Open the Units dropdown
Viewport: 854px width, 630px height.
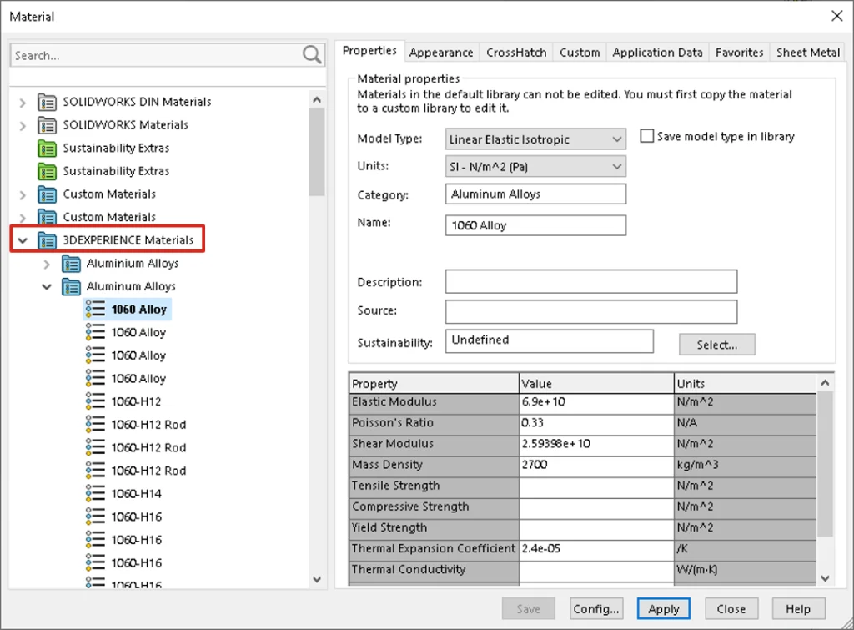click(535, 167)
